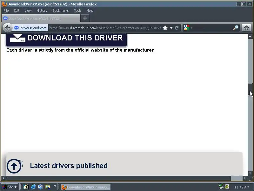
Task: Open the File menu
Action: tap(6, 11)
